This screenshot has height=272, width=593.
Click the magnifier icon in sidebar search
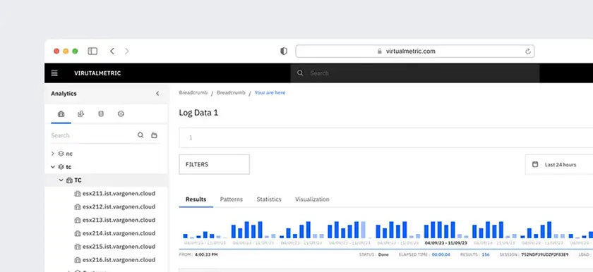coord(140,135)
